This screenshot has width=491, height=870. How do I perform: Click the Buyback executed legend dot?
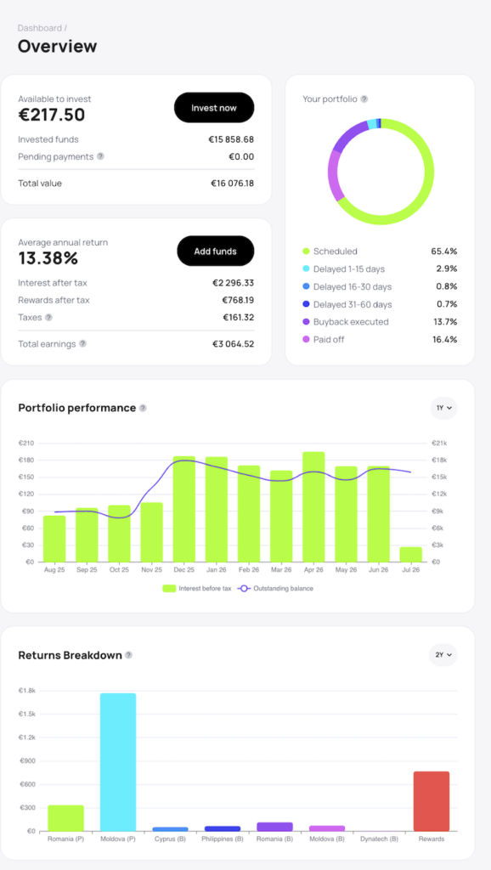click(x=306, y=322)
